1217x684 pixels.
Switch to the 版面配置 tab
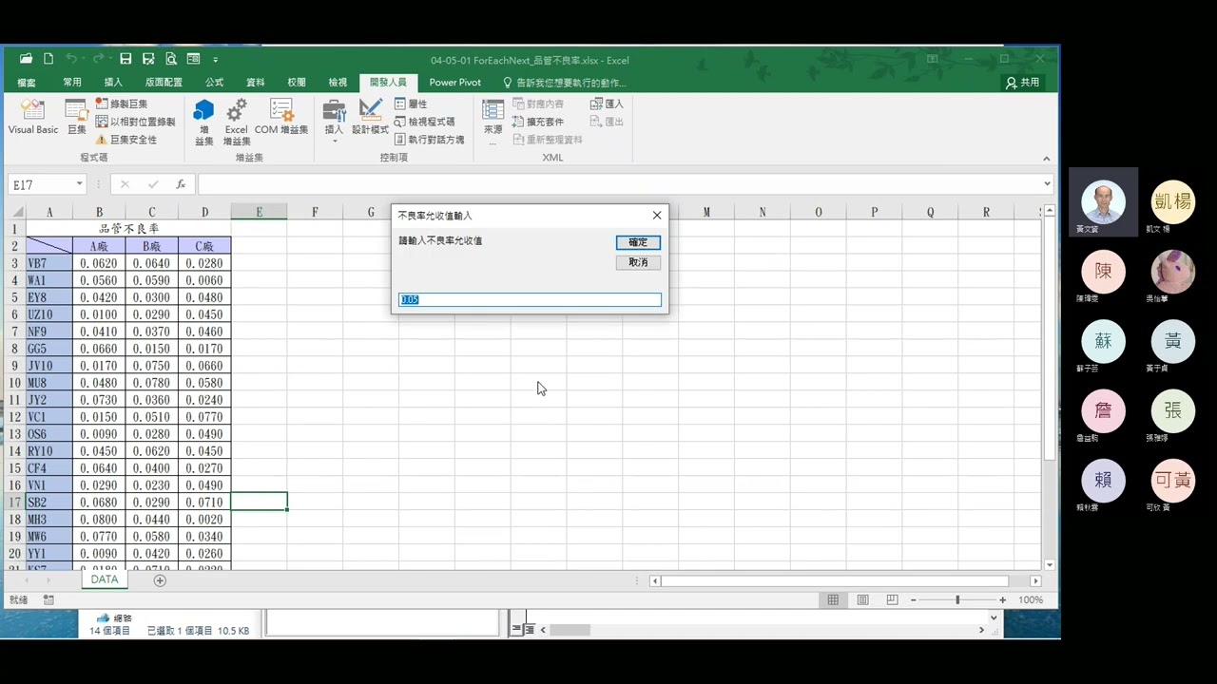click(164, 83)
